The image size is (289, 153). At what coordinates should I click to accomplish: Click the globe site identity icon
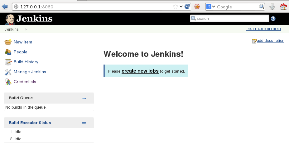pos(16,7)
